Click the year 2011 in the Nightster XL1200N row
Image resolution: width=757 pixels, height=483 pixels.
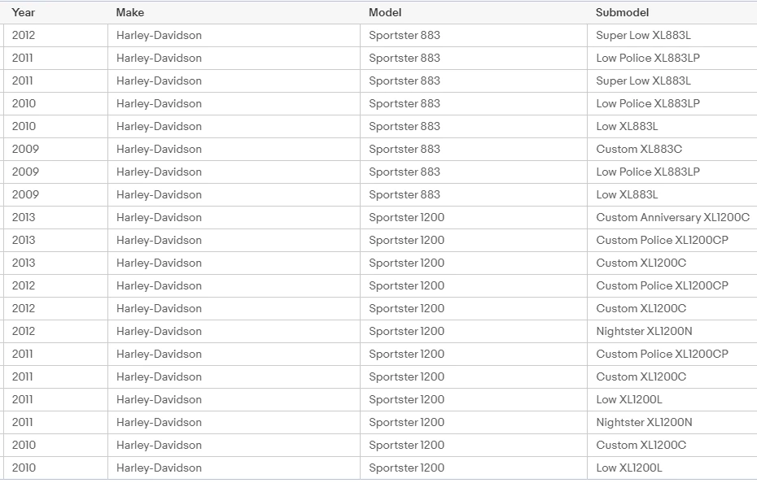[22, 422]
